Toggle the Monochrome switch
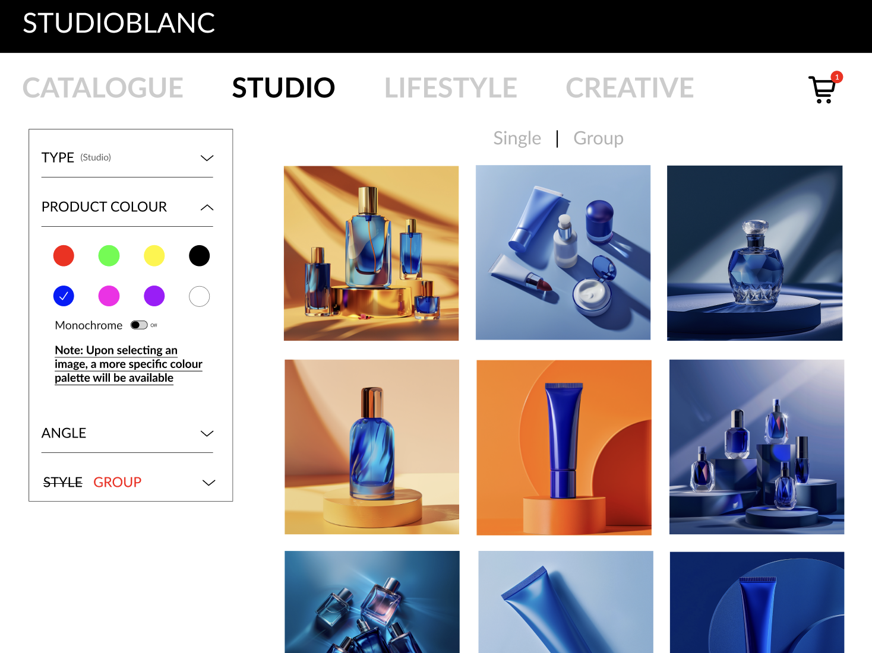872x653 pixels. pos(139,325)
